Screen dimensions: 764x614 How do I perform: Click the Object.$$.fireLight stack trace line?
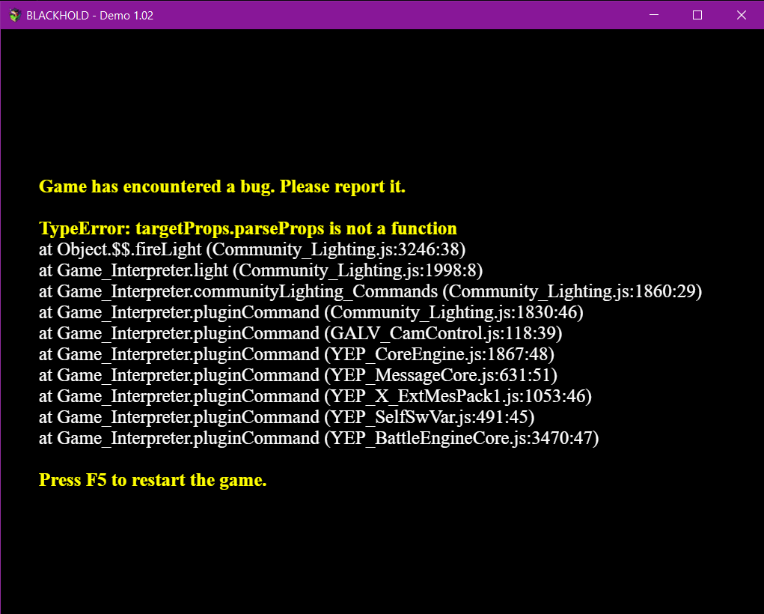(x=252, y=249)
